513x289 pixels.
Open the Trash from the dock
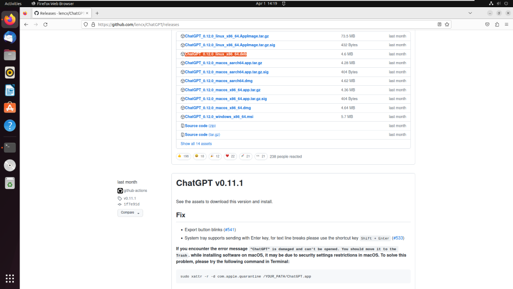coord(10,183)
